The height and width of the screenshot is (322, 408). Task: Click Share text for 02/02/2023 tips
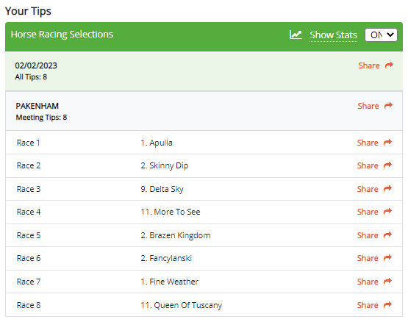click(x=369, y=65)
